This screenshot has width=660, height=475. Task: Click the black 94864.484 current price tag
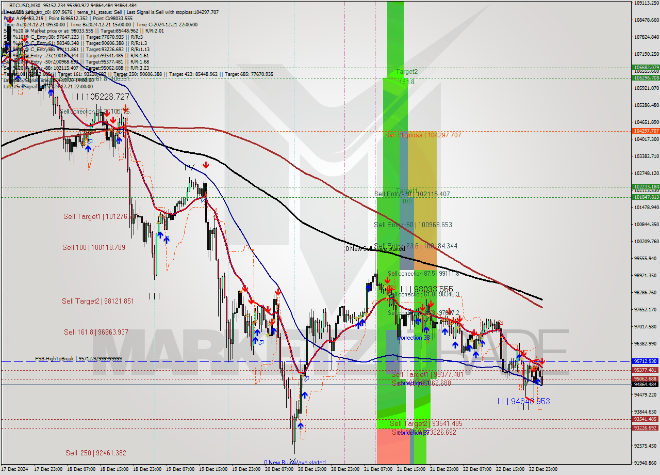click(x=646, y=384)
